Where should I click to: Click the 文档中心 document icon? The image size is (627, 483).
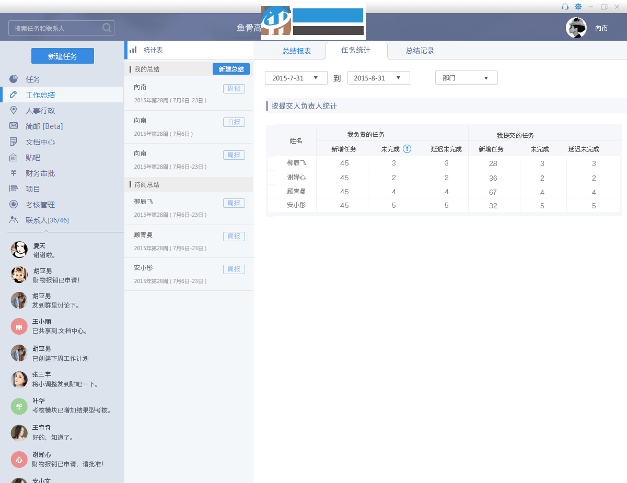tap(14, 142)
